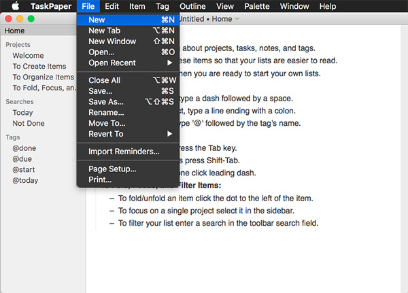The width and height of the screenshot is (408, 293).
Task: Open the Item menu
Action: [x=137, y=6]
